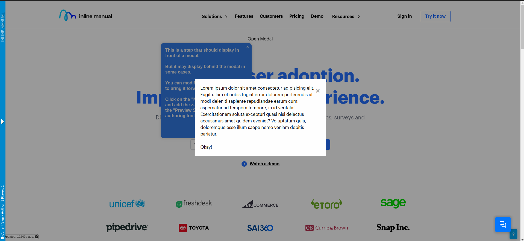Open the Pricing page
The height and width of the screenshot is (241, 524).
297,16
